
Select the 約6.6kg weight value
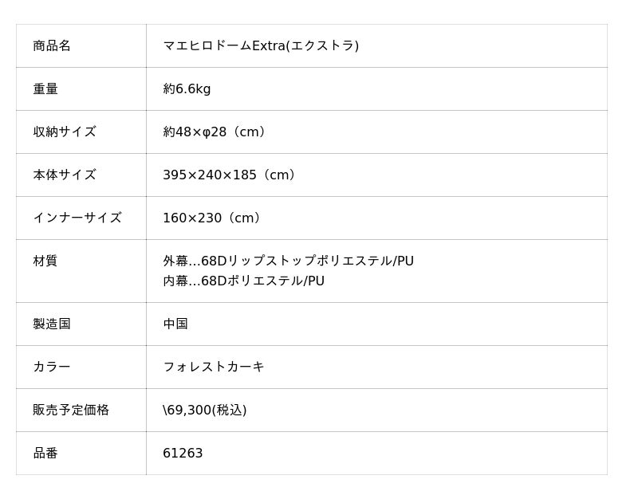[187, 89]
